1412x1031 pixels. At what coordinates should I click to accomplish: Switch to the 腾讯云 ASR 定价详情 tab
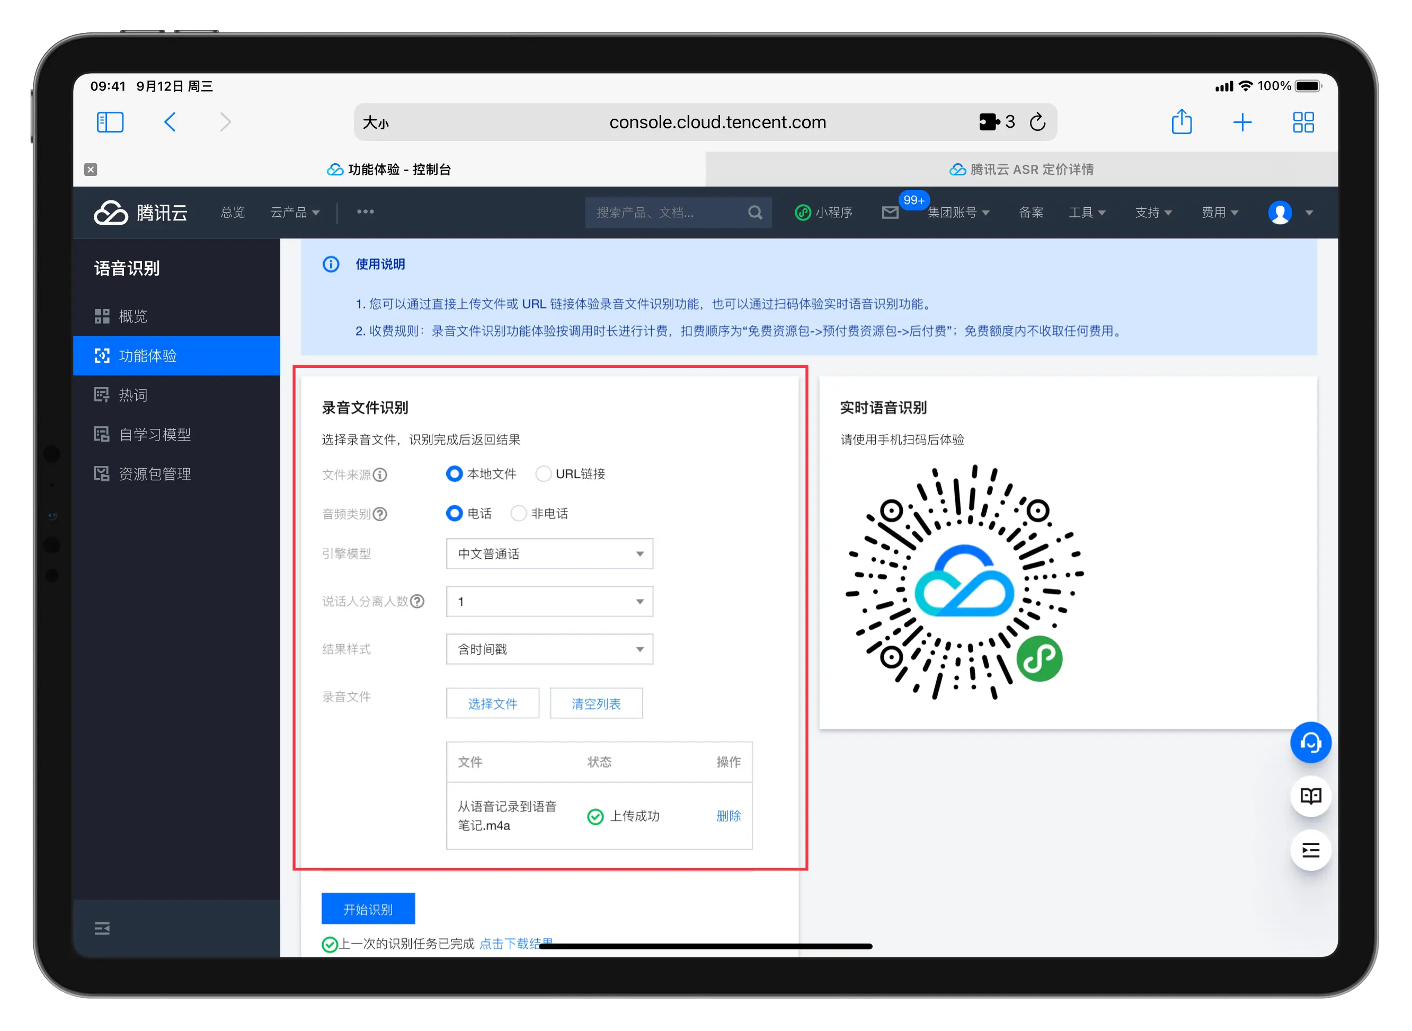(1022, 170)
